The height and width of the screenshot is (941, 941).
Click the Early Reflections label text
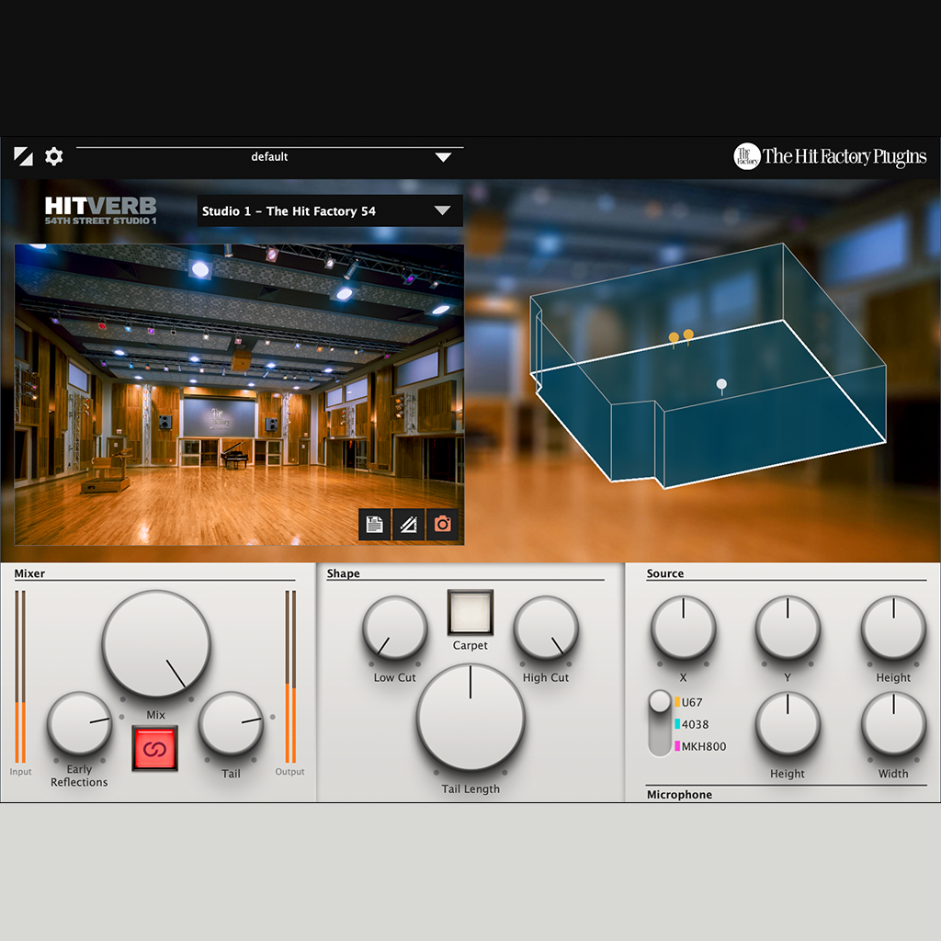coord(79,776)
